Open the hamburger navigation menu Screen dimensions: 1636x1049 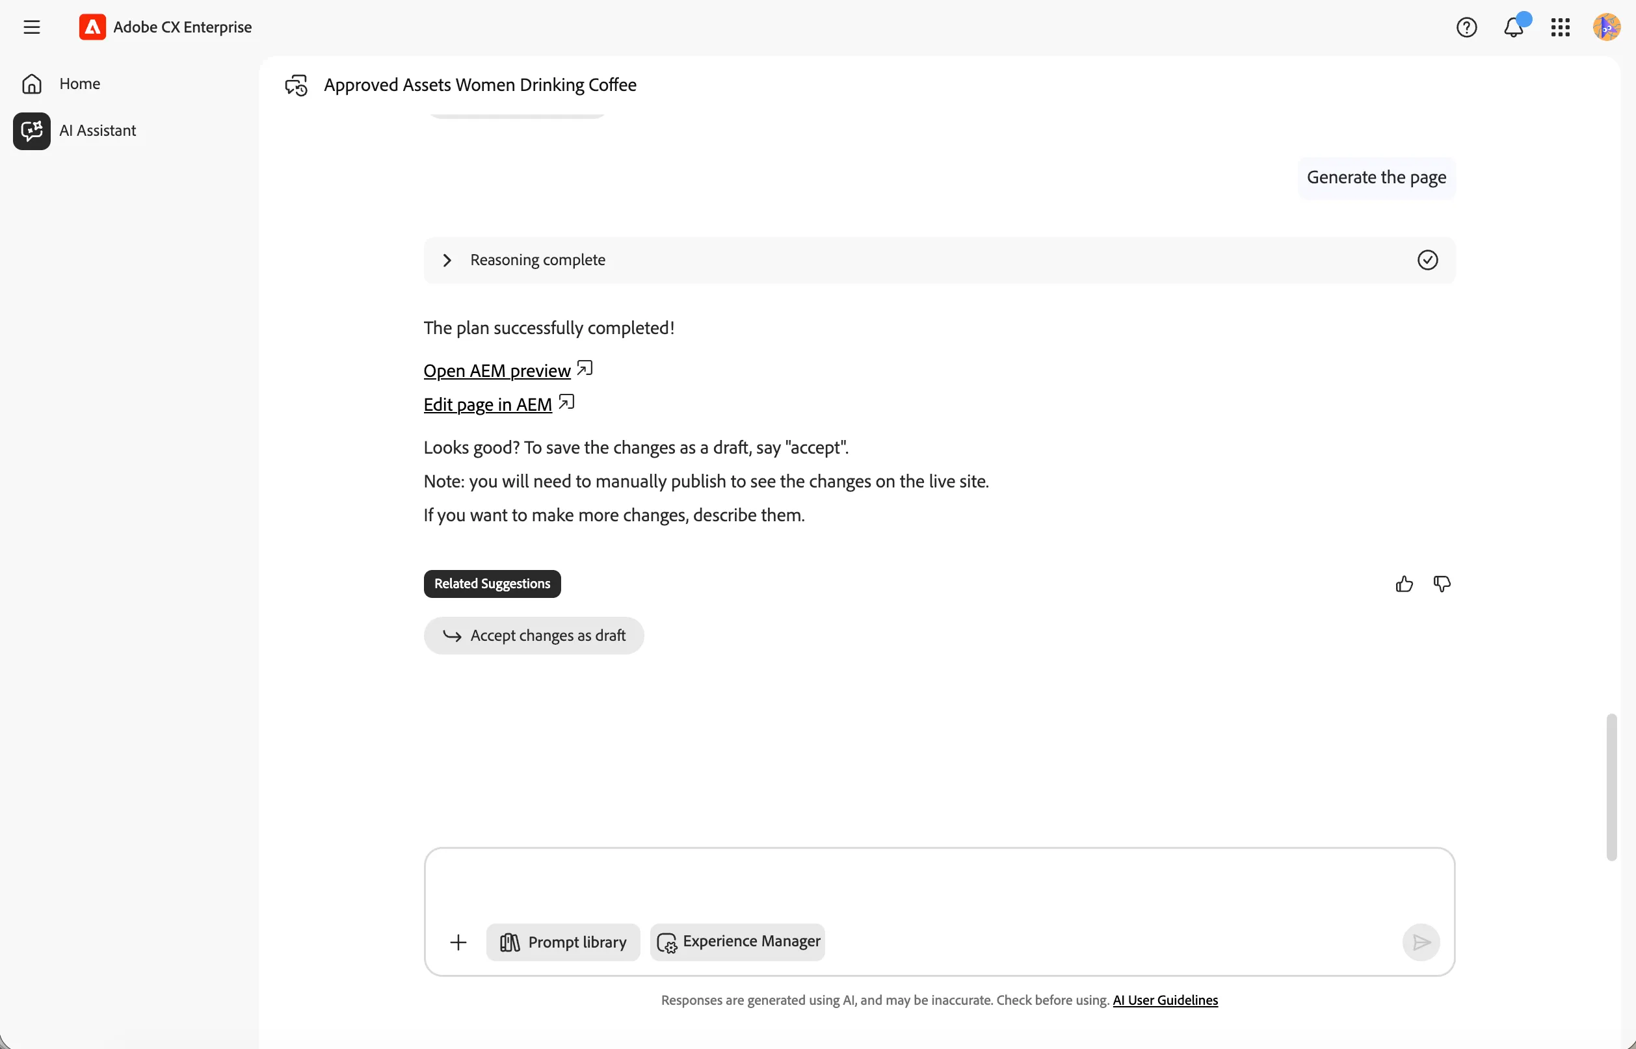point(31,27)
